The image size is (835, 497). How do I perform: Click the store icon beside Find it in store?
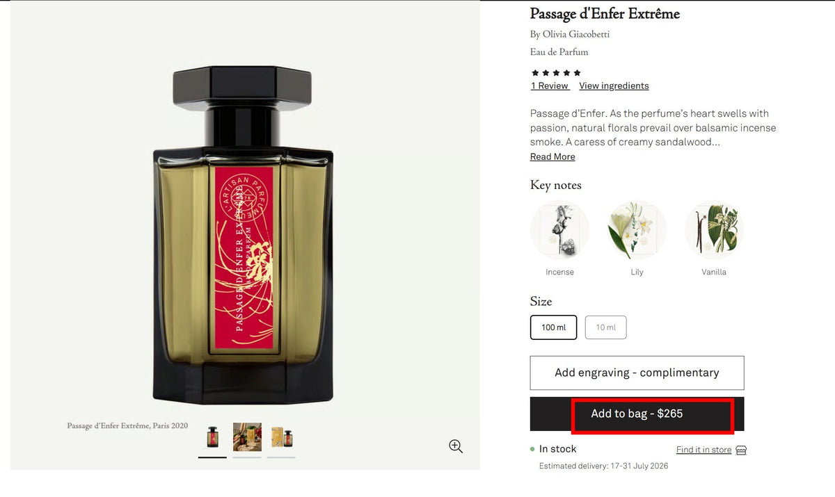tap(741, 450)
